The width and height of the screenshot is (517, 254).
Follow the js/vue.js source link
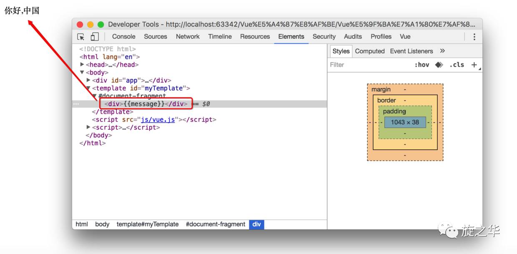coord(158,120)
